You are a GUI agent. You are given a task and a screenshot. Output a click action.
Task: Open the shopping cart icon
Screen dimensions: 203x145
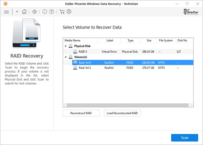[x=62, y=12]
